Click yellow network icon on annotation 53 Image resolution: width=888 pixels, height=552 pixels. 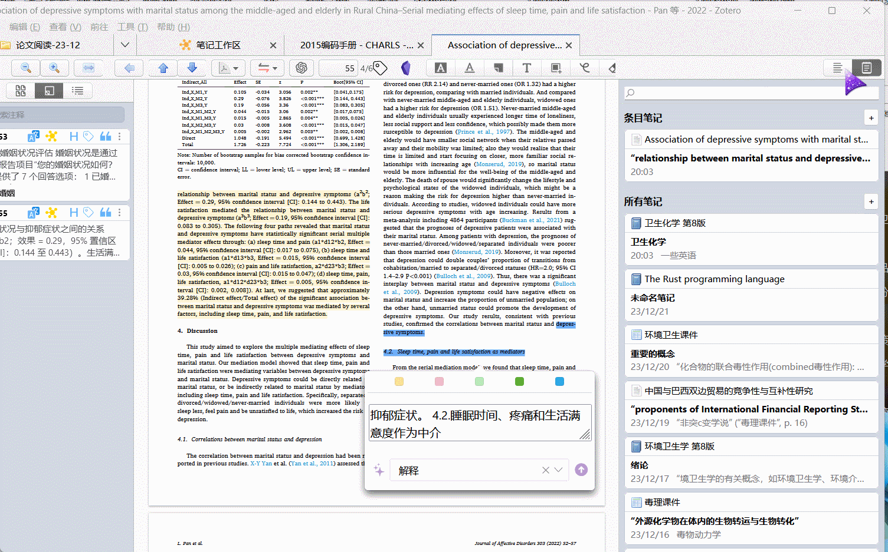52,136
